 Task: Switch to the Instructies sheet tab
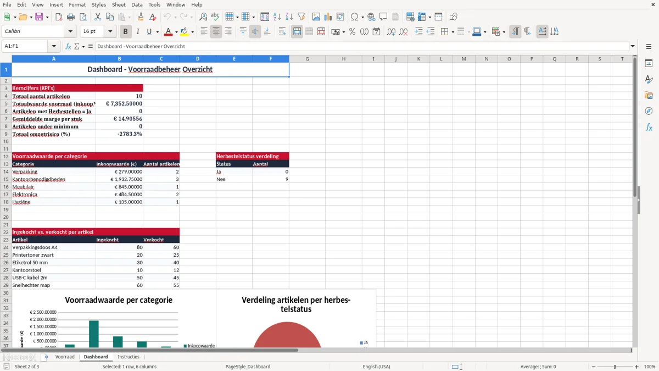tap(129, 357)
